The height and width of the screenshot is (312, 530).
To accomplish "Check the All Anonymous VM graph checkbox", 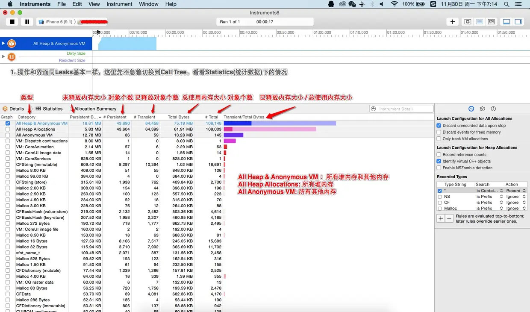I will coord(8,135).
